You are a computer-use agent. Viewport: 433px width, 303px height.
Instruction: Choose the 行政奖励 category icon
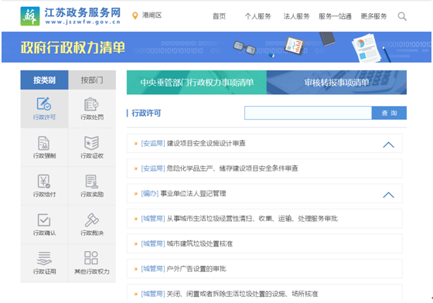[x=91, y=182]
